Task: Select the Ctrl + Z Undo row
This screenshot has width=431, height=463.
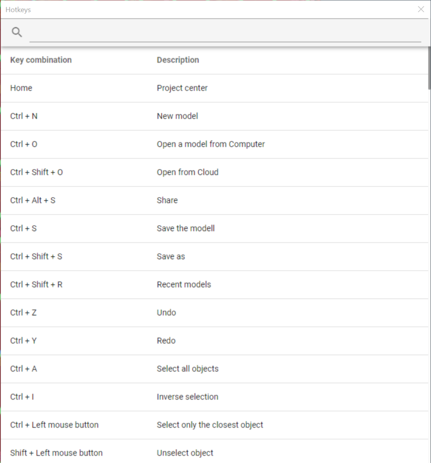Action: point(215,313)
